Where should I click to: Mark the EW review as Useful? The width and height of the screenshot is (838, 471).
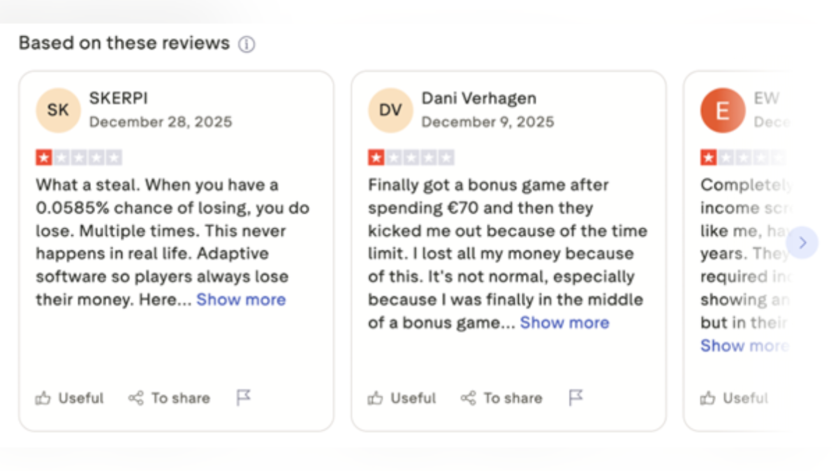(x=735, y=398)
